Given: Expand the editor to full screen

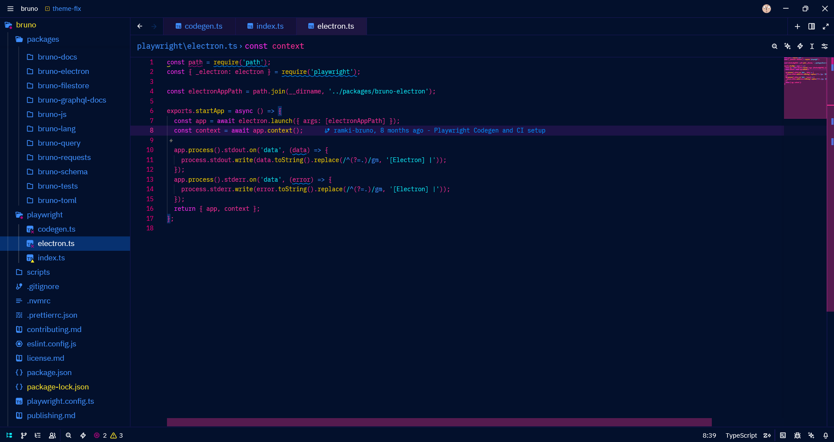Looking at the screenshot, I should [x=826, y=27].
